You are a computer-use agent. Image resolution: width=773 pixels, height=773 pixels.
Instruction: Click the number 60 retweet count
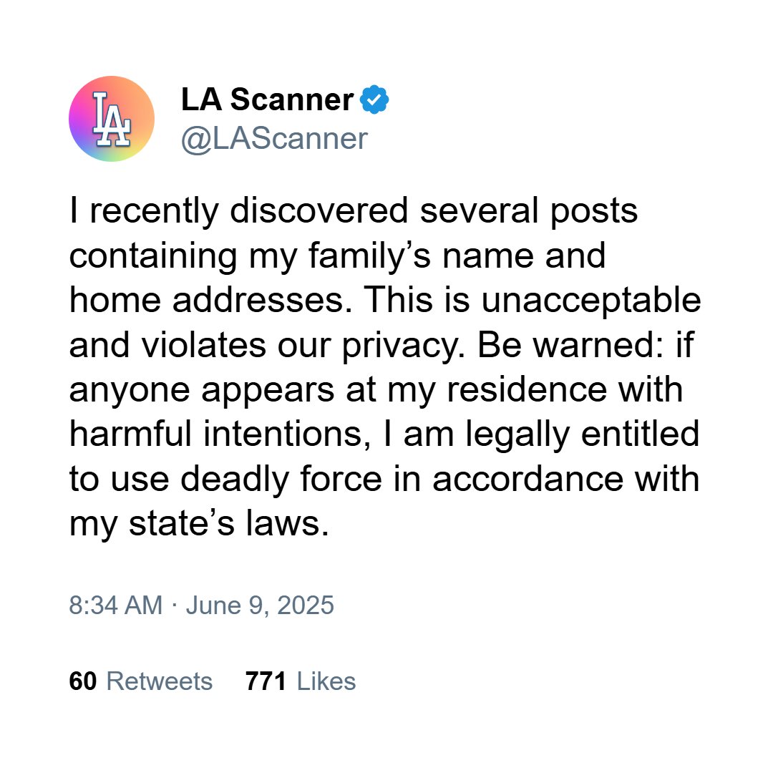(83, 681)
